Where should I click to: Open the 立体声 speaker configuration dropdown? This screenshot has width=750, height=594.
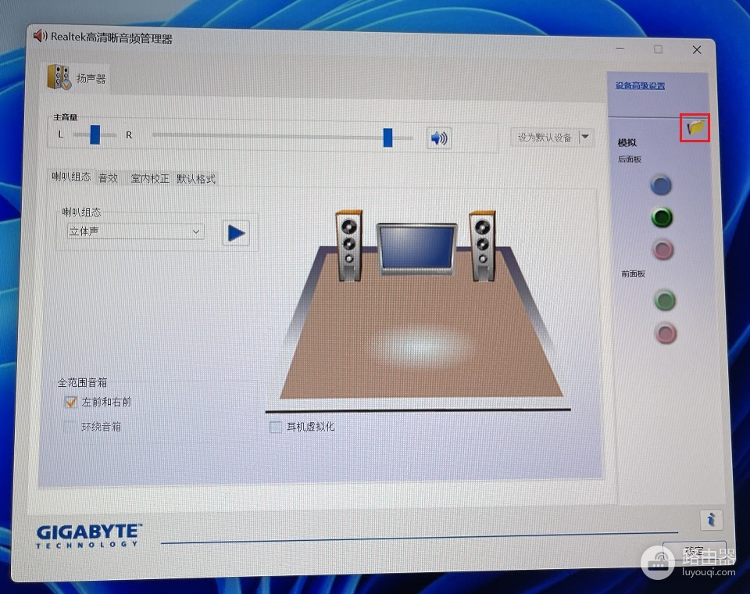[136, 231]
